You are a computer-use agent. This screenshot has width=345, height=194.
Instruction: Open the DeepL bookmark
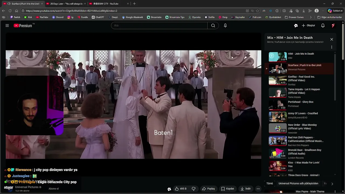(113, 17)
